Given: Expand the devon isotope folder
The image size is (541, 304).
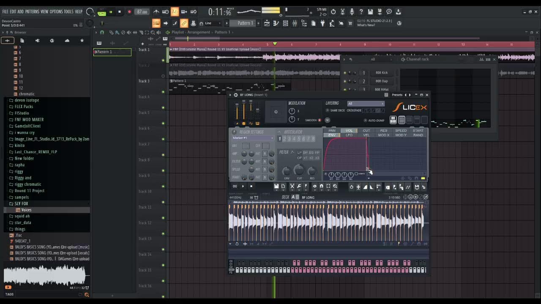Looking at the screenshot, I should pos(27,100).
